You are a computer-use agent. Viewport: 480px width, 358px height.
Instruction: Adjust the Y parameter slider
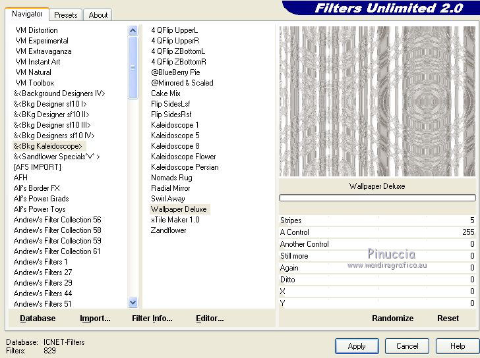coord(377,303)
